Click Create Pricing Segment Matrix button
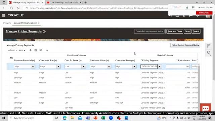The height and width of the screenshot is (121, 215). pyautogui.click(x=149, y=31)
